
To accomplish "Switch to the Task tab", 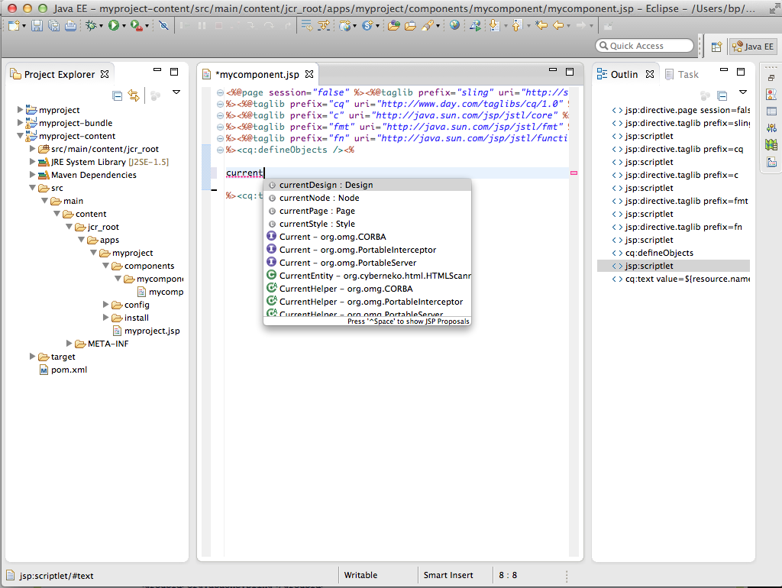I will point(687,74).
